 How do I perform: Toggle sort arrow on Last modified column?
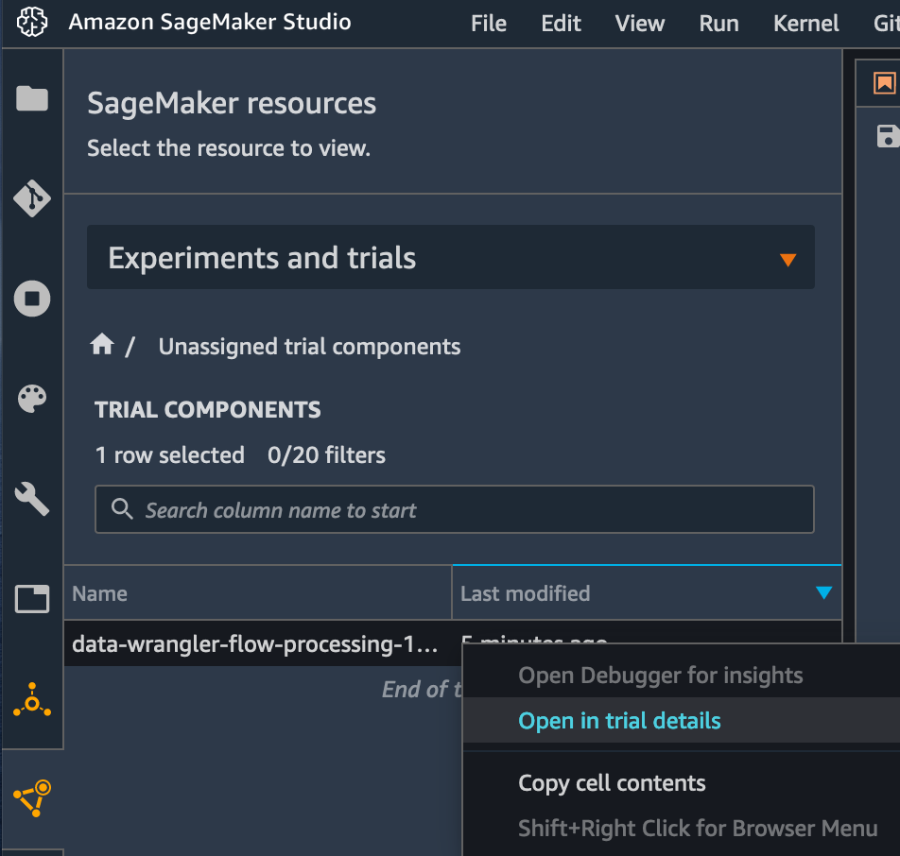click(x=823, y=592)
